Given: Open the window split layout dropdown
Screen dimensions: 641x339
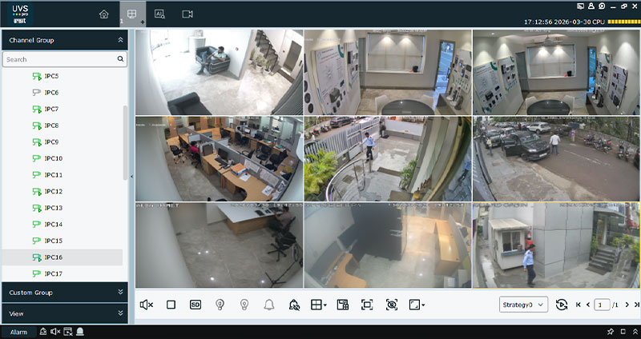Looking at the screenshot, I should [318, 305].
